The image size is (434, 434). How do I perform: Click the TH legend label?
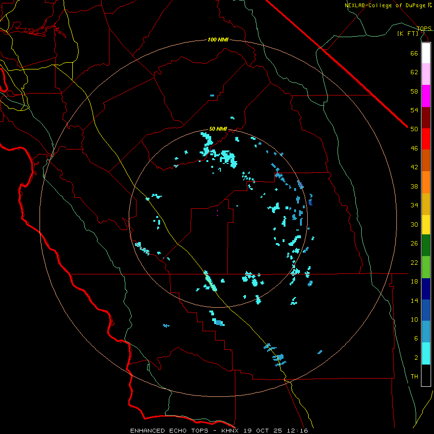pos(414,377)
